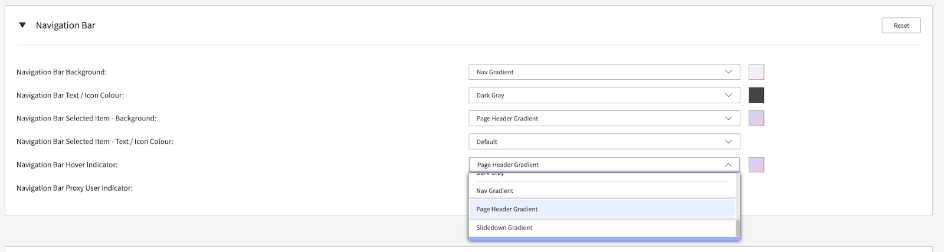This screenshot has width=944, height=252.
Task: Select Nav Gradient from the open list
Action: pos(495,191)
